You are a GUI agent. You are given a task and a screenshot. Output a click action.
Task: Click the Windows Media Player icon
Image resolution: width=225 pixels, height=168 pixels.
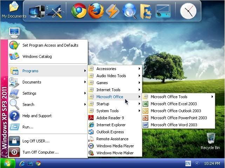pyautogui.click(x=91, y=146)
